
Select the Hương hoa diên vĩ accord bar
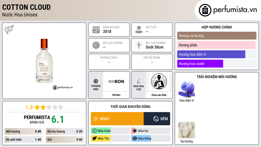[217, 54]
